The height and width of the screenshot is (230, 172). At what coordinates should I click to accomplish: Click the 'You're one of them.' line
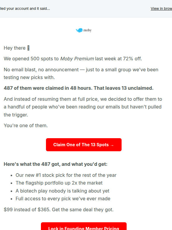tap(26, 126)
